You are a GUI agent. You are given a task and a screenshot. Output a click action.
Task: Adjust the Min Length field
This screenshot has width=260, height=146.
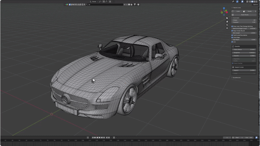click(x=244, y=33)
